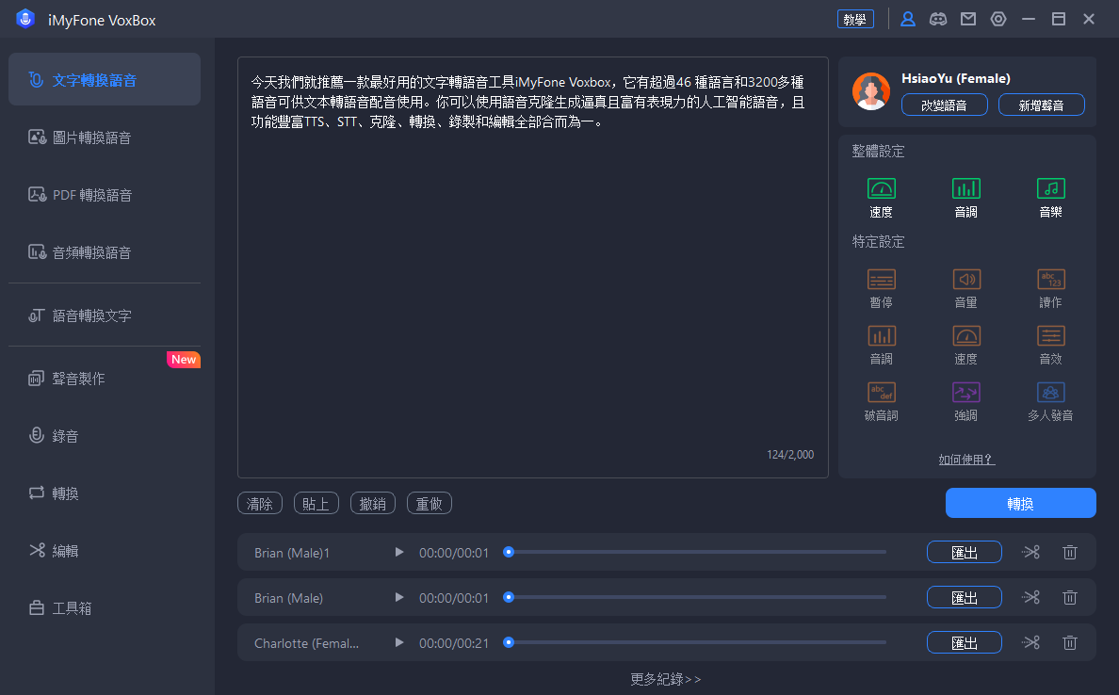Screen dimensions: 1119x695
Task: Open the 如何使用? how-to link
Action: [x=966, y=460]
